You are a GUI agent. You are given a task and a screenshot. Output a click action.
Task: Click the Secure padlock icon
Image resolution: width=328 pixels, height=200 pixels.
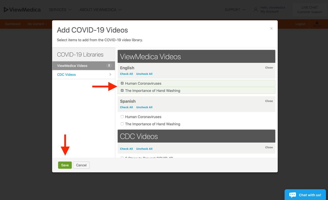click(x=317, y=23)
